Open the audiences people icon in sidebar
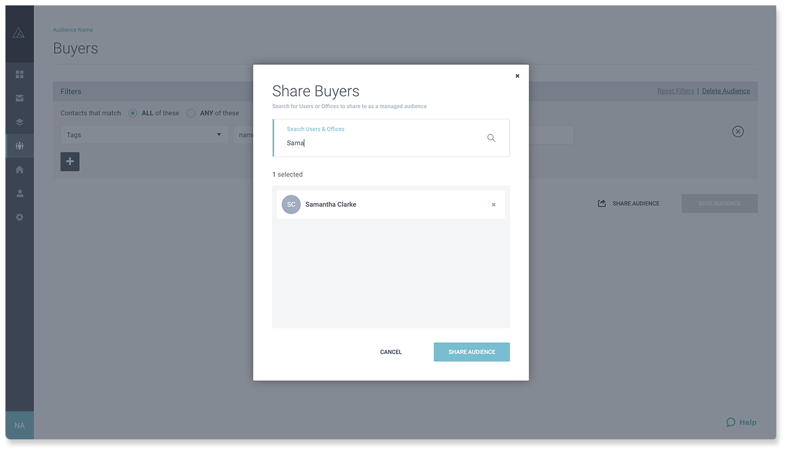 pyautogui.click(x=19, y=145)
